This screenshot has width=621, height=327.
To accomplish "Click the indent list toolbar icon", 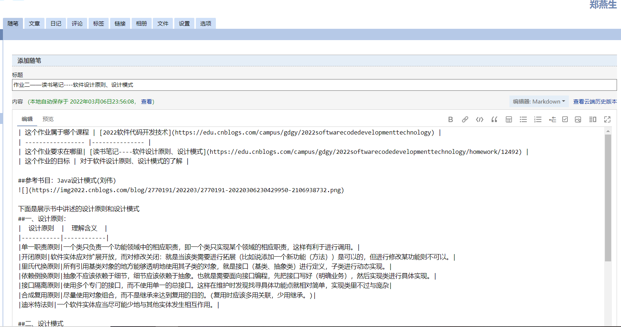I will click(x=552, y=120).
